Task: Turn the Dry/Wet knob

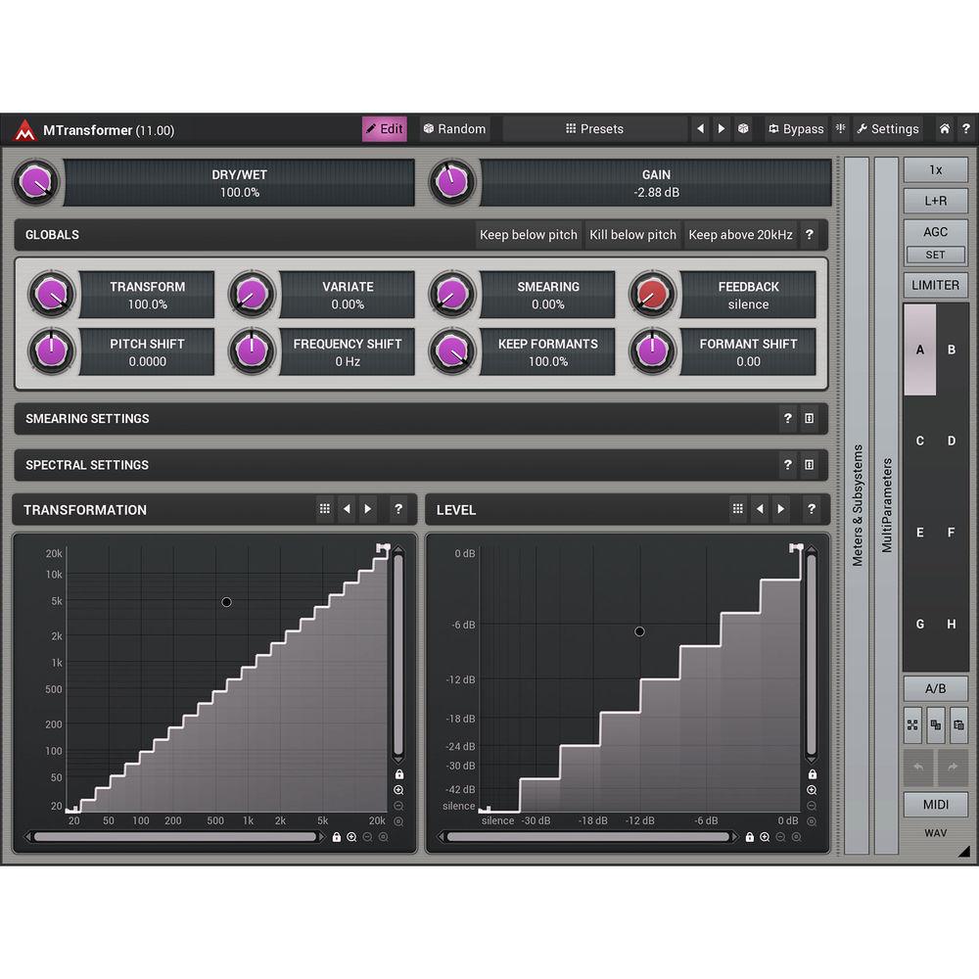Action: [x=36, y=182]
